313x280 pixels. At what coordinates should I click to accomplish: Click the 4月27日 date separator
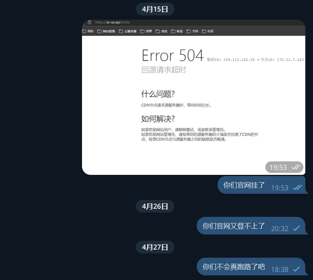[x=155, y=247]
